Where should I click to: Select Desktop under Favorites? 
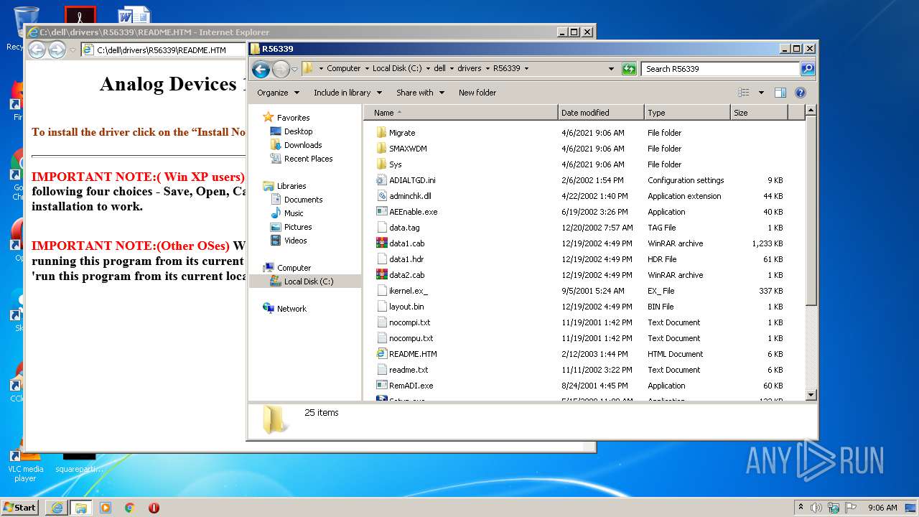point(298,131)
